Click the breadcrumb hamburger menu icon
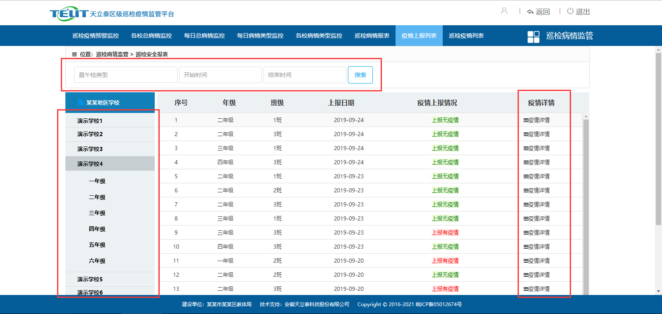Viewport: 662px width, 314px height. tap(74, 54)
